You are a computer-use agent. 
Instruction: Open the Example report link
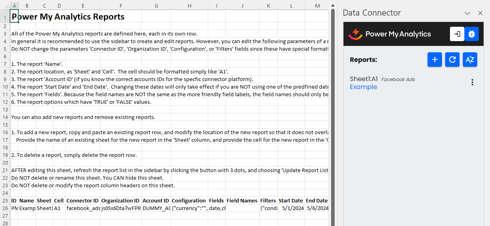(x=363, y=87)
